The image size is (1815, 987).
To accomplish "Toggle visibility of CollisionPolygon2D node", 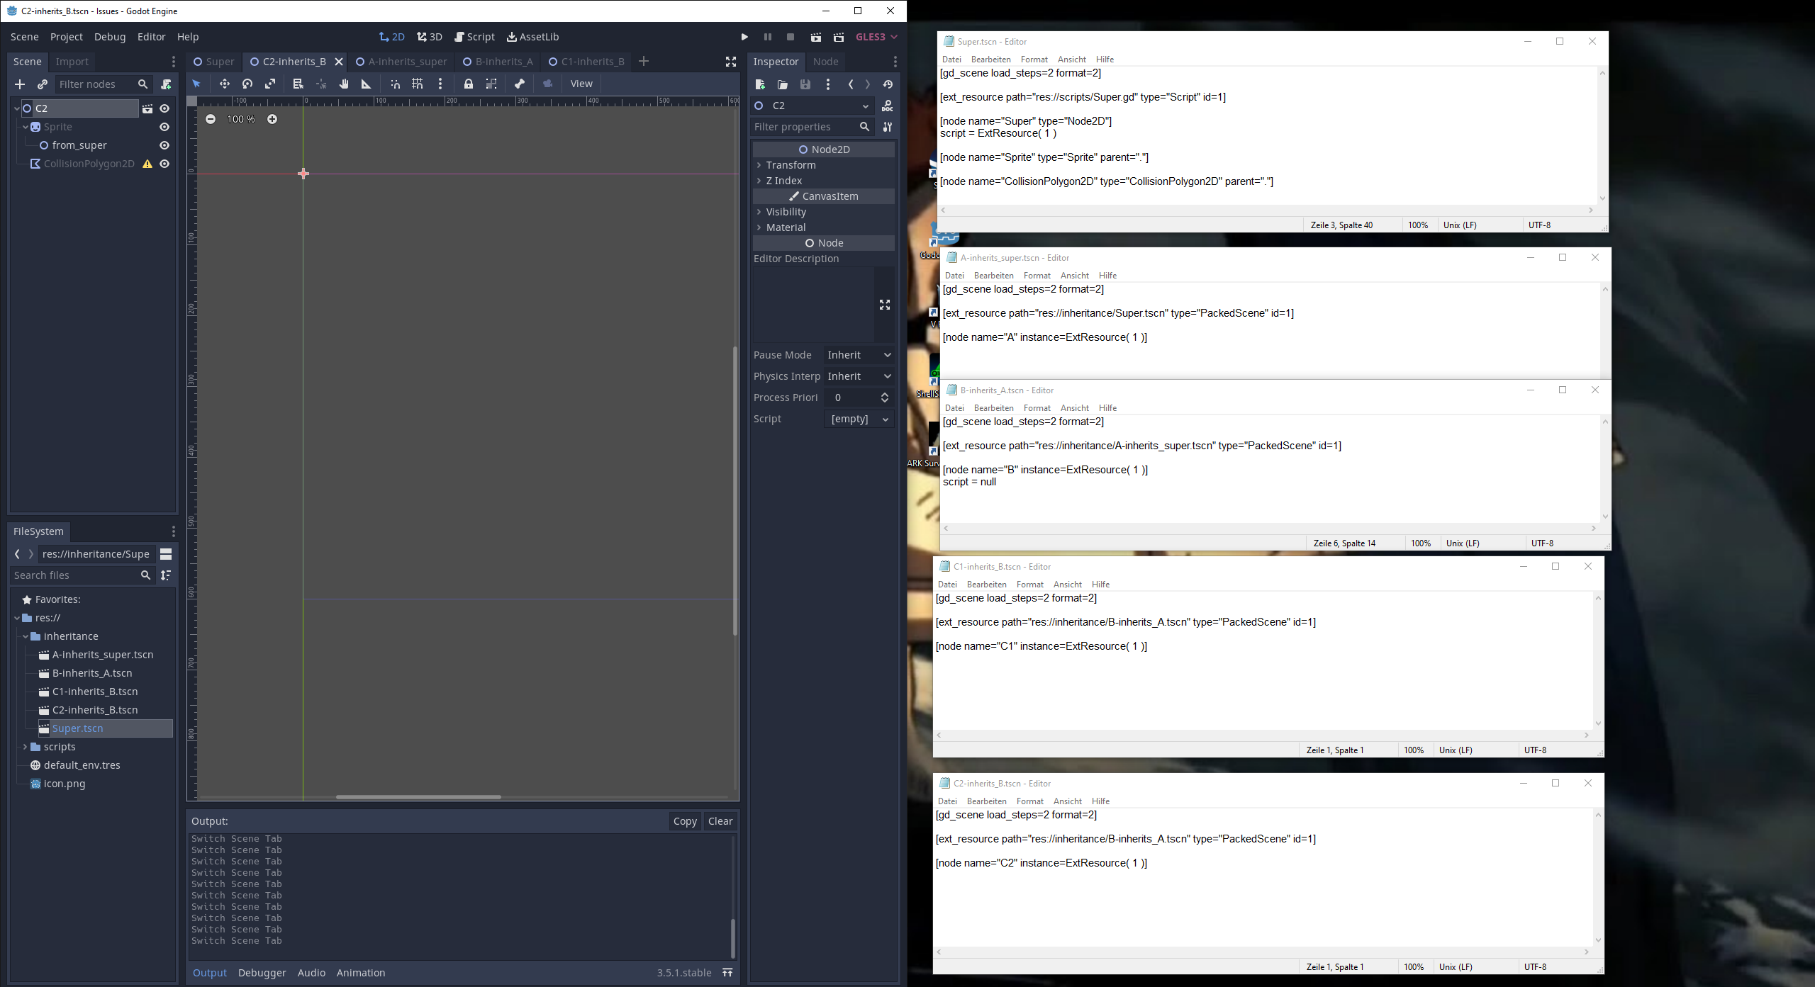I will point(164,164).
